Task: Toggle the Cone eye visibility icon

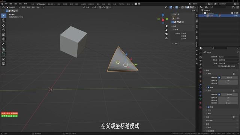Action: [235, 16]
